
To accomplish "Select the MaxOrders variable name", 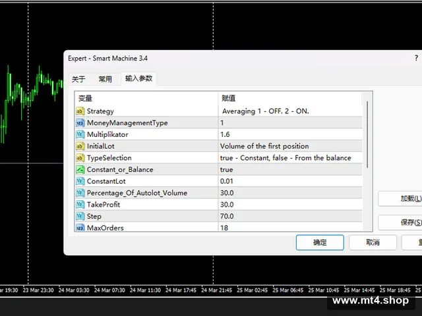I will 105,228.
